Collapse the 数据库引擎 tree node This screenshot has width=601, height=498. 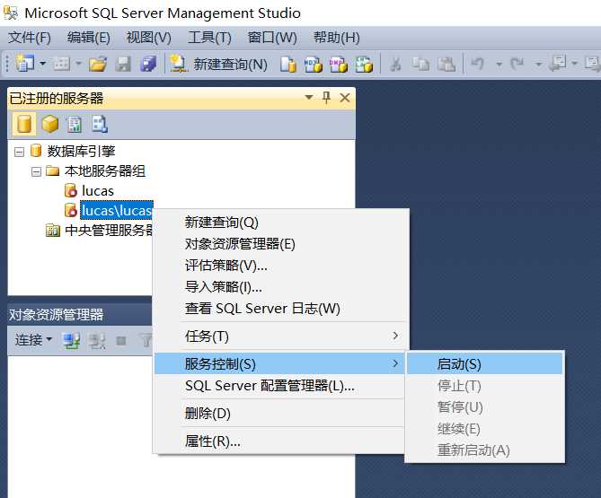tap(19, 152)
